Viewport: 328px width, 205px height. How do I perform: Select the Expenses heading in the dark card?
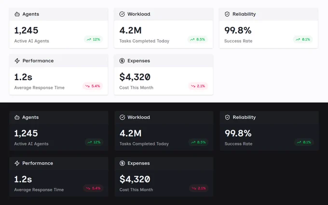click(x=139, y=163)
